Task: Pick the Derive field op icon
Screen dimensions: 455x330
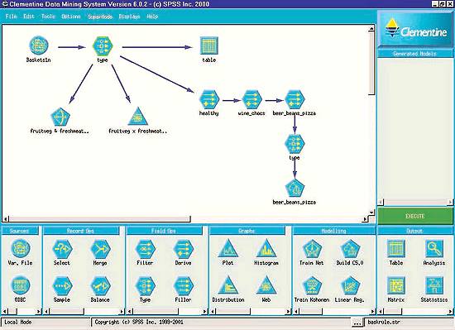Action: [184, 249]
